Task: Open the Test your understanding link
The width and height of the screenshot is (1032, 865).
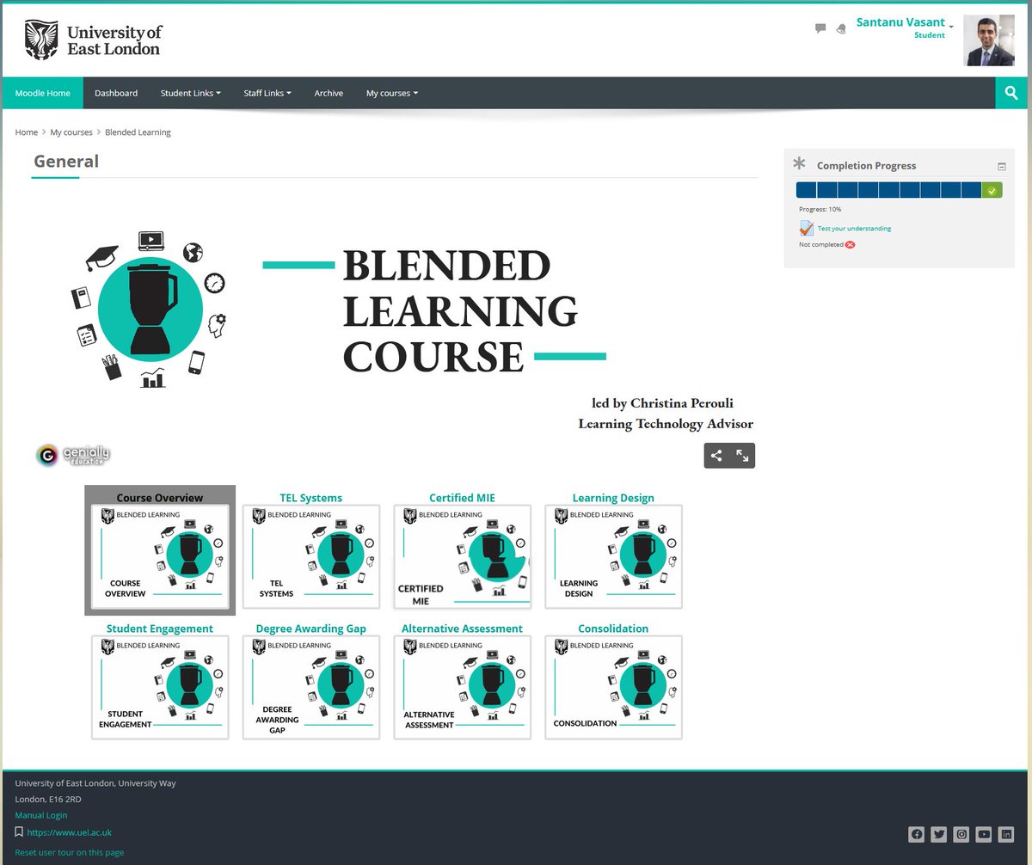Action: pos(854,229)
